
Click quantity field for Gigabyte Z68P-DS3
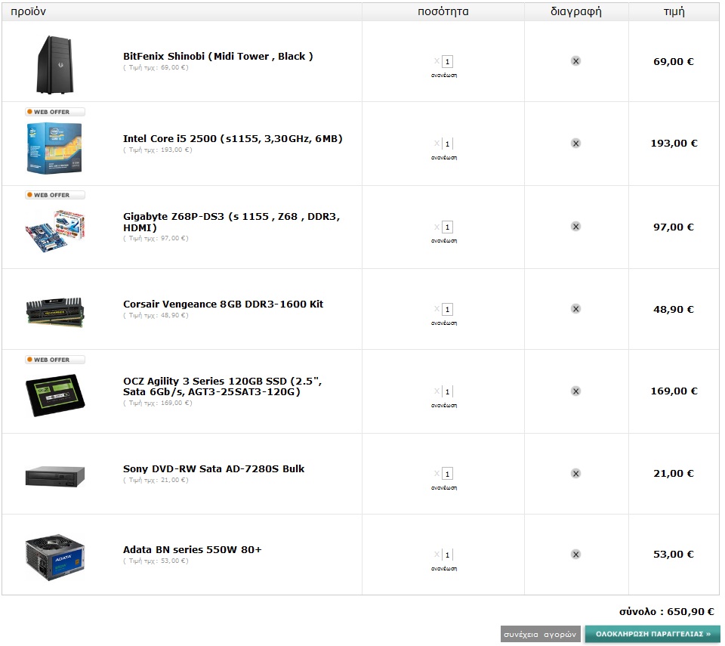tap(447, 227)
